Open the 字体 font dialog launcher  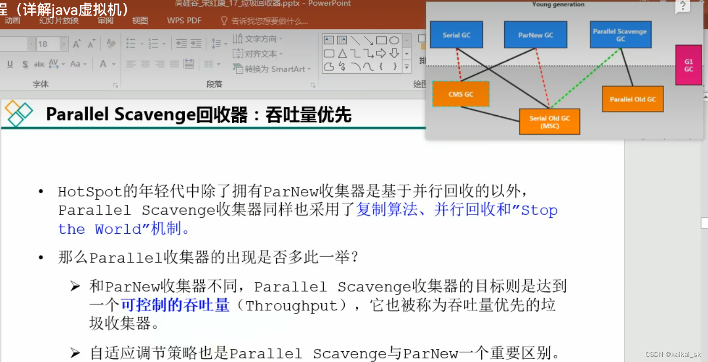[x=115, y=85]
